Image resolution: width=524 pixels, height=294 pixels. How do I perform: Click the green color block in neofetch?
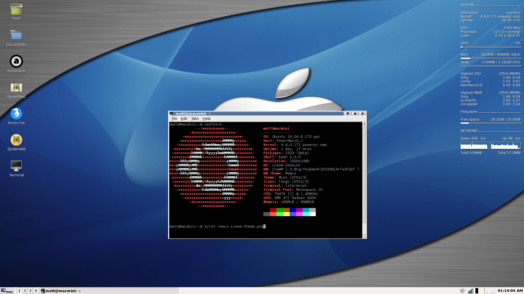(280, 210)
